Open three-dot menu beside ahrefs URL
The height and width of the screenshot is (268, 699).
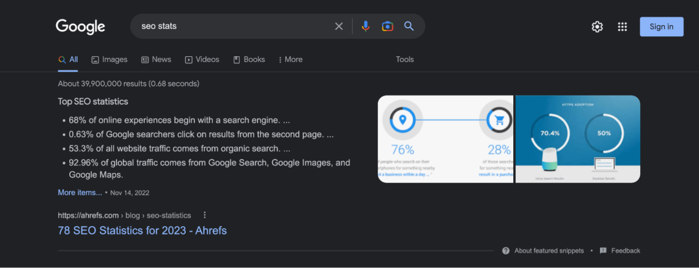(205, 215)
